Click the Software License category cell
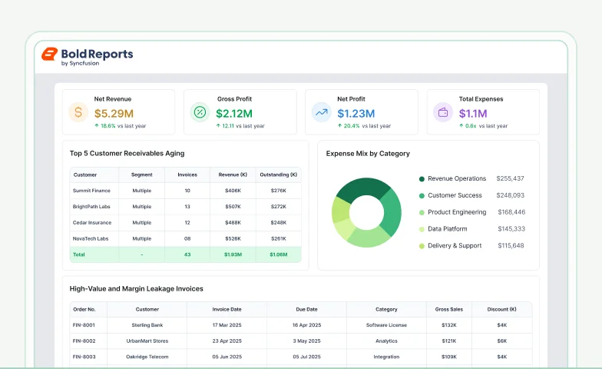 pos(386,325)
